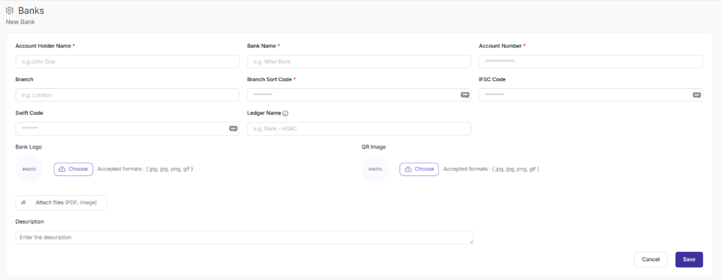Click the Ledger Name info icon
722x280 pixels.
coord(285,113)
